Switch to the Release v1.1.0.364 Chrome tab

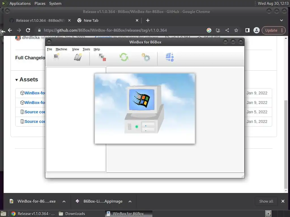(40, 20)
